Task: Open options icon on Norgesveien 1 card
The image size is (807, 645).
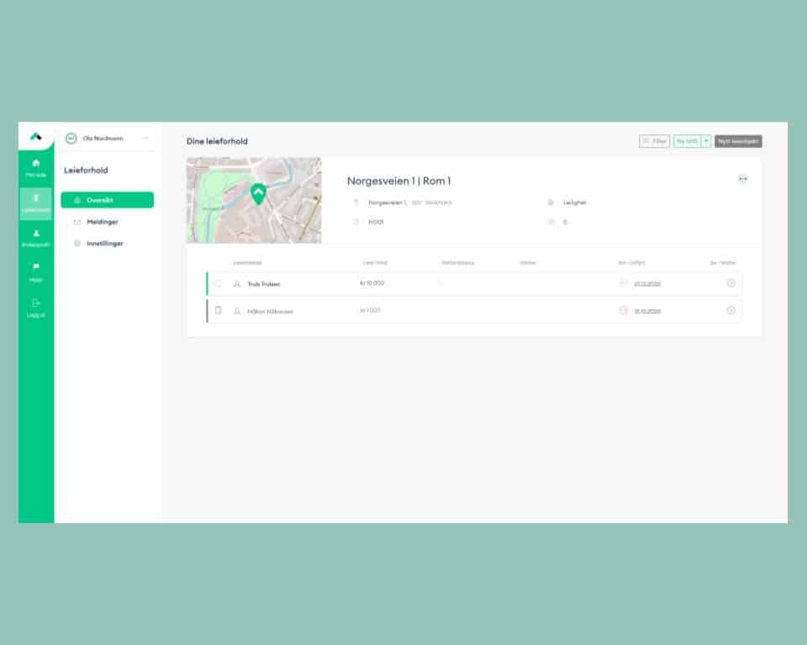Action: pos(742,179)
